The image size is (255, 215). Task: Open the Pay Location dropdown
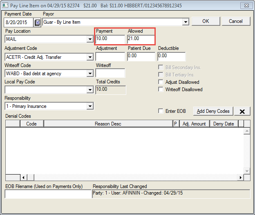coord(90,39)
